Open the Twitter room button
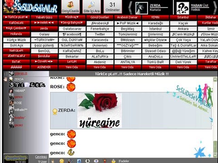The width and height of the screenshot is (218, 163). point(100,34)
